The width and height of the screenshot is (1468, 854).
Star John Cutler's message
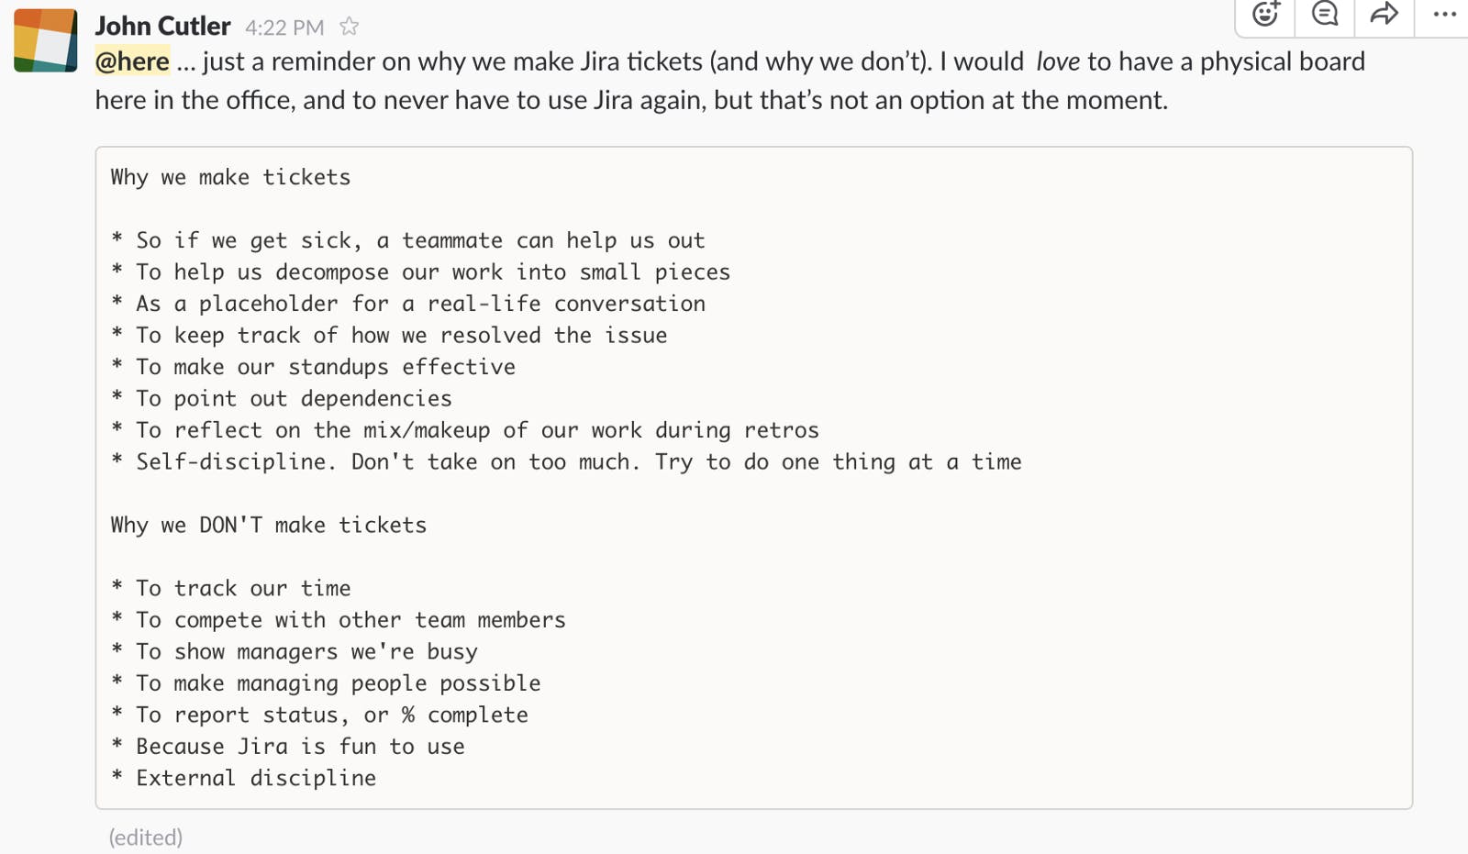click(x=350, y=27)
